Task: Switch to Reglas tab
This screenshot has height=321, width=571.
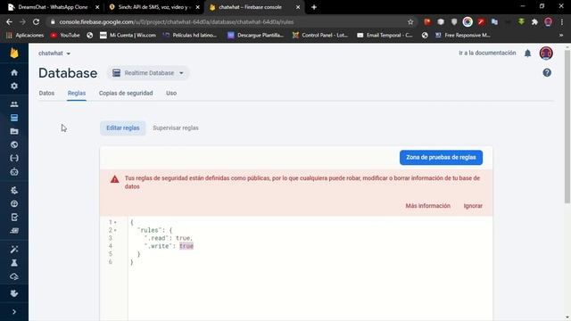Action: click(x=77, y=93)
